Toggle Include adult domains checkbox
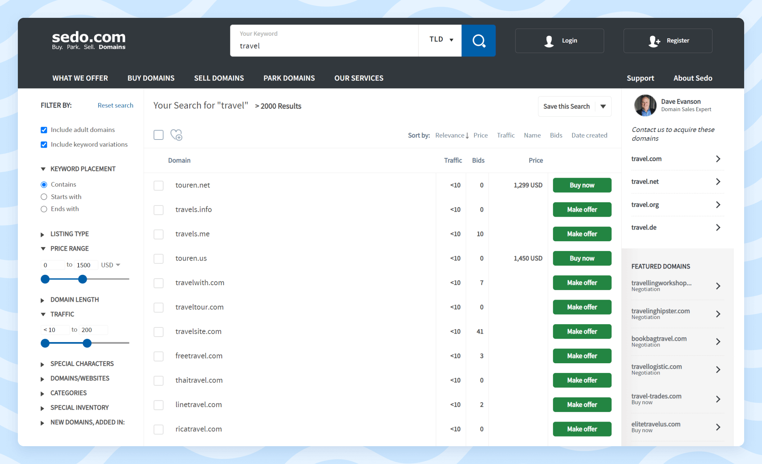762x464 pixels. click(44, 129)
